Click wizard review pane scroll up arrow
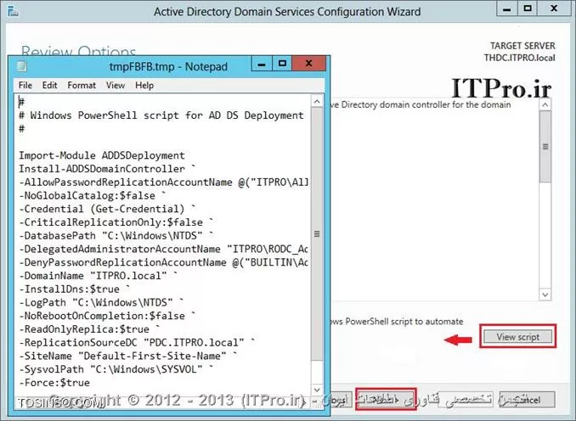The image size is (576, 421). point(545,104)
